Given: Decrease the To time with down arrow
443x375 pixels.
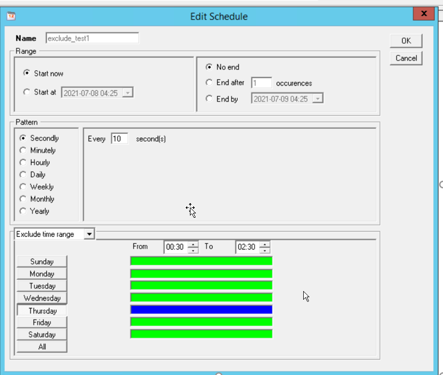Looking at the screenshot, I should (264, 250).
